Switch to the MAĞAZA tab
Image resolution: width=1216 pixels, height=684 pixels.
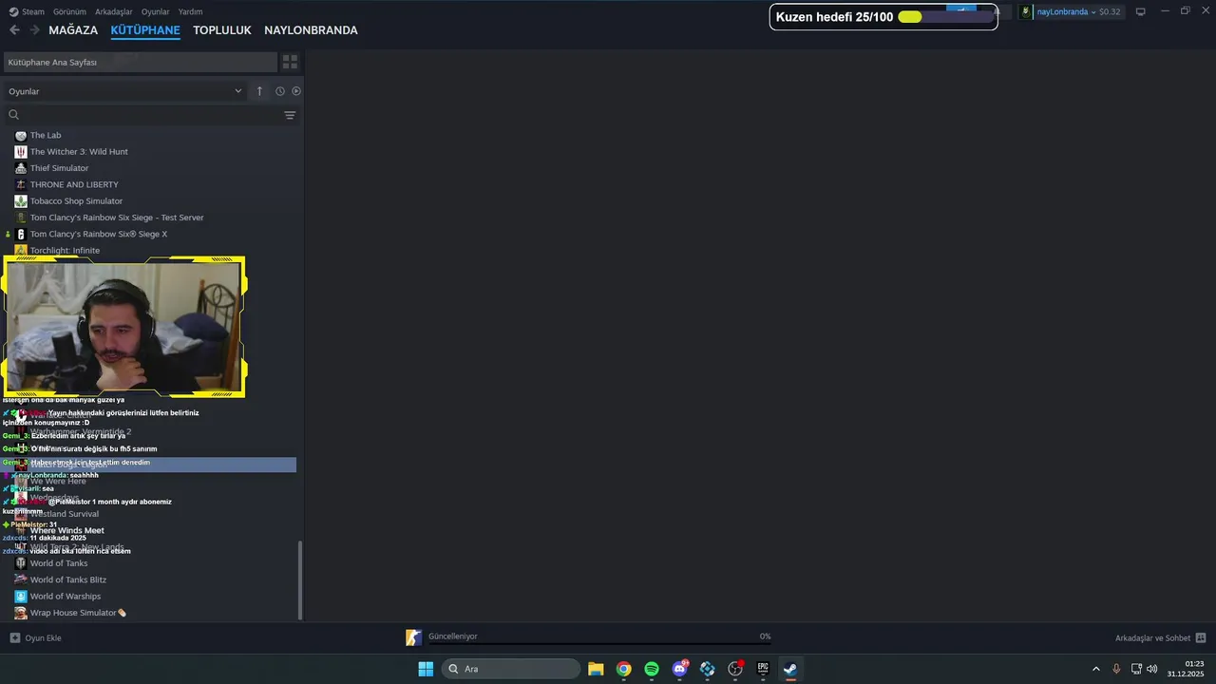(73, 30)
